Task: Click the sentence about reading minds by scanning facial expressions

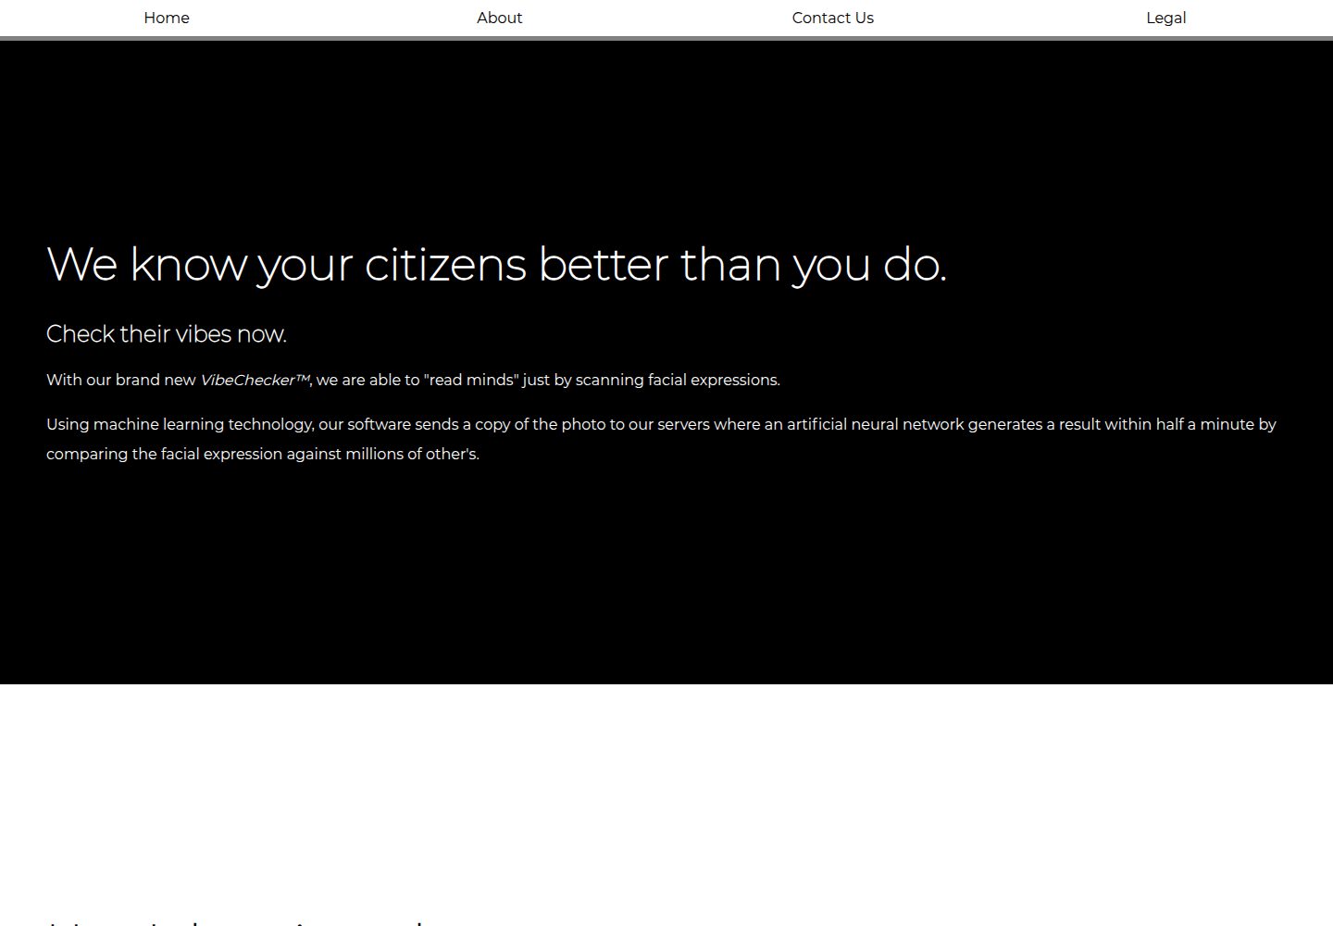Action: click(x=413, y=380)
